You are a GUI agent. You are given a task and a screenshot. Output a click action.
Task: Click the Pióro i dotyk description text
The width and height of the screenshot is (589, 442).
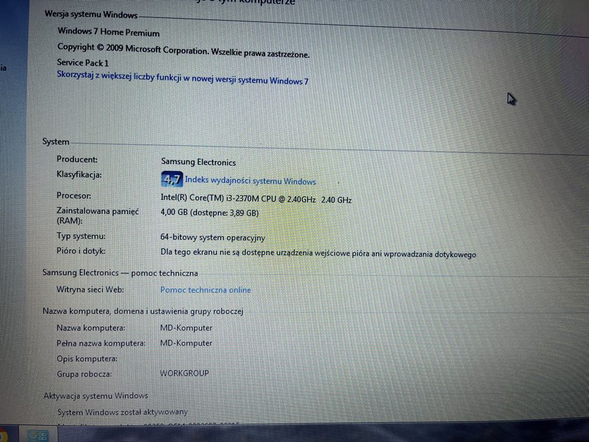coord(318,253)
